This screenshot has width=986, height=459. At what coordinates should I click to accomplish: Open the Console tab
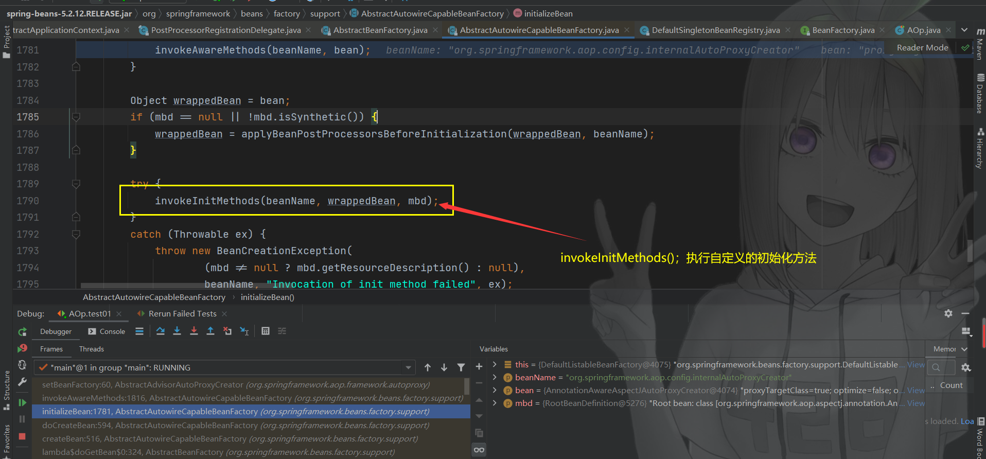tap(107, 331)
